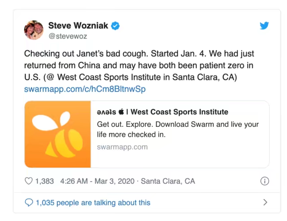Click the Santa Clara, CA location label
The image size is (287, 221).
(x=168, y=181)
